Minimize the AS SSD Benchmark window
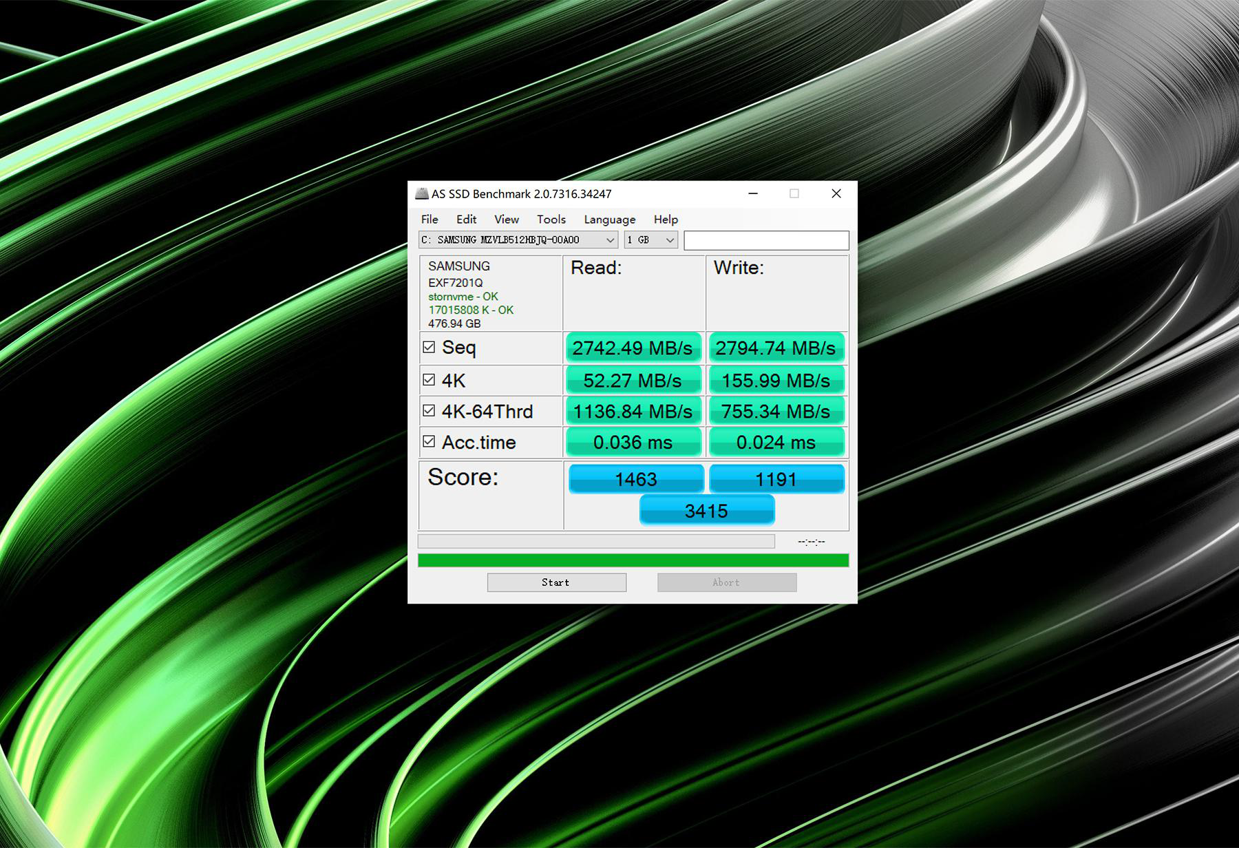The width and height of the screenshot is (1239, 848). [753, 193]
